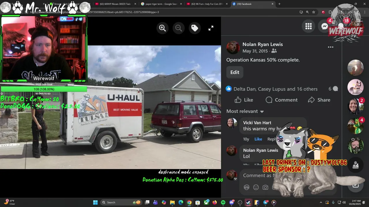Open the U-Haul trailer photo
The width and height of the screenshot is (369, 207).
(x=110, y=107)
